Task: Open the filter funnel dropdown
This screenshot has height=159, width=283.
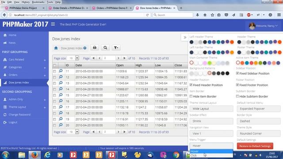Action: (116, 48)
